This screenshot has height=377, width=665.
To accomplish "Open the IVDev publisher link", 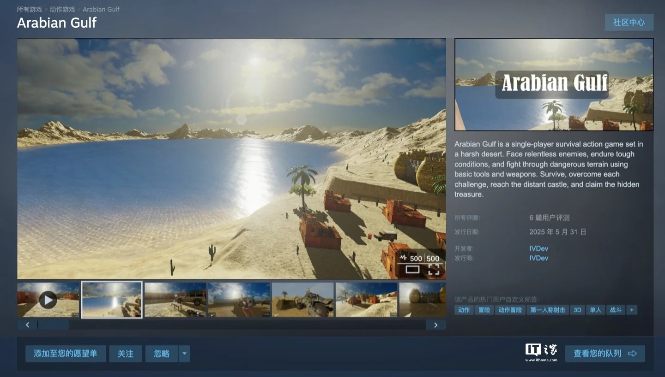I will [x=539, y=258].
